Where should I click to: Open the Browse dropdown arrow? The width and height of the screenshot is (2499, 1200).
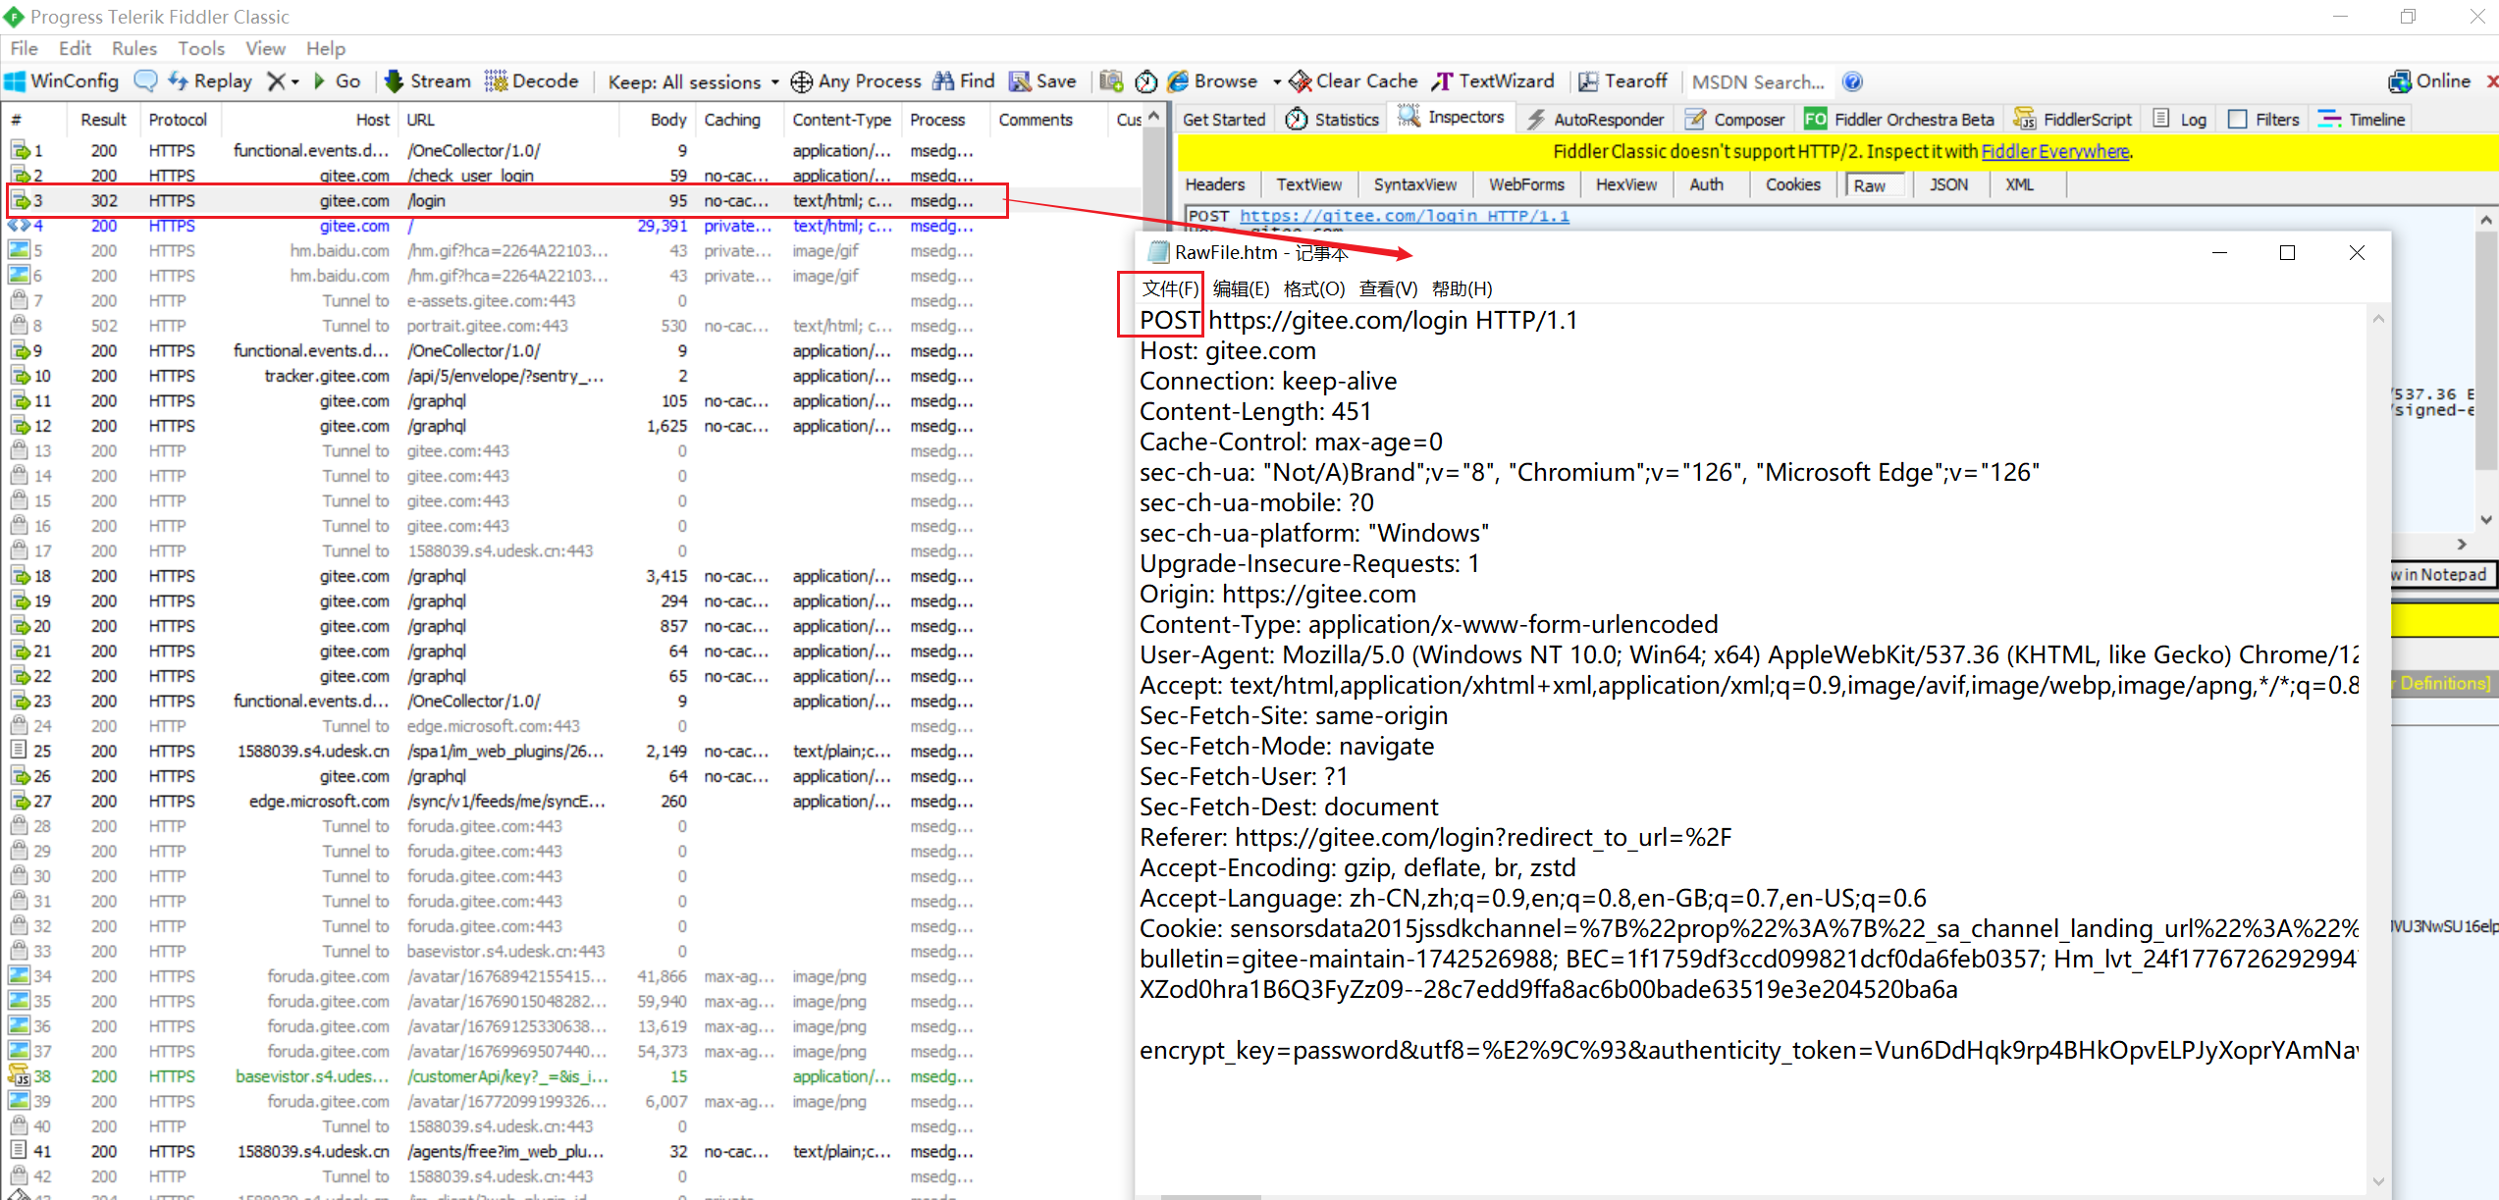click(1276, 82)
